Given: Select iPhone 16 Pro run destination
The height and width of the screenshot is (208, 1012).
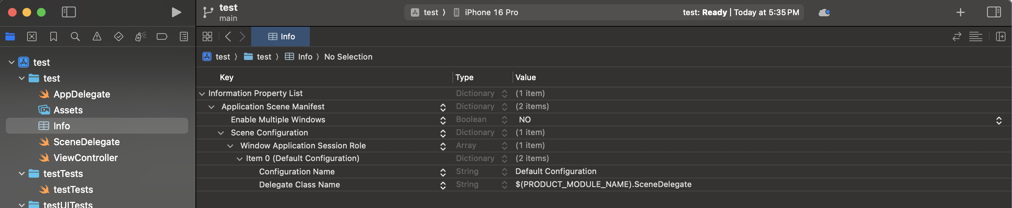Looking at the screenshot, I should coord(491,13).
